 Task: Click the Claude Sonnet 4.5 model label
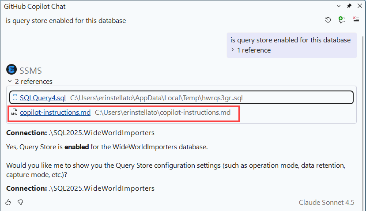pos(326,202)
